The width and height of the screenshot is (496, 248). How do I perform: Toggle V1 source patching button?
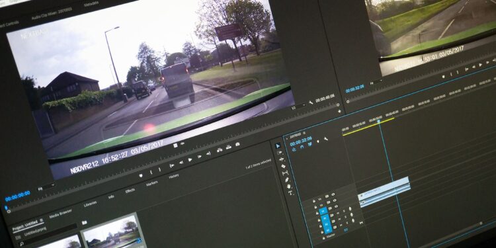[x=323, y=211]
